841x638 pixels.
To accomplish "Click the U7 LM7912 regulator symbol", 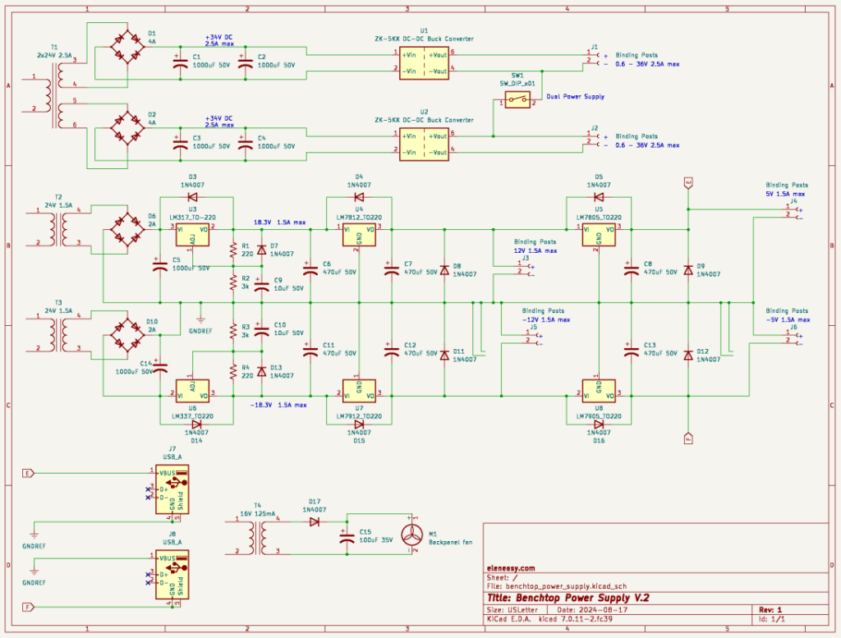I will 359,389.
